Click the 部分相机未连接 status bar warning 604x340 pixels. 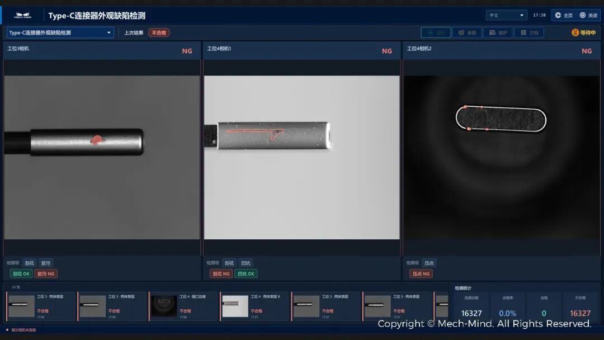click(x=23, y=330)
